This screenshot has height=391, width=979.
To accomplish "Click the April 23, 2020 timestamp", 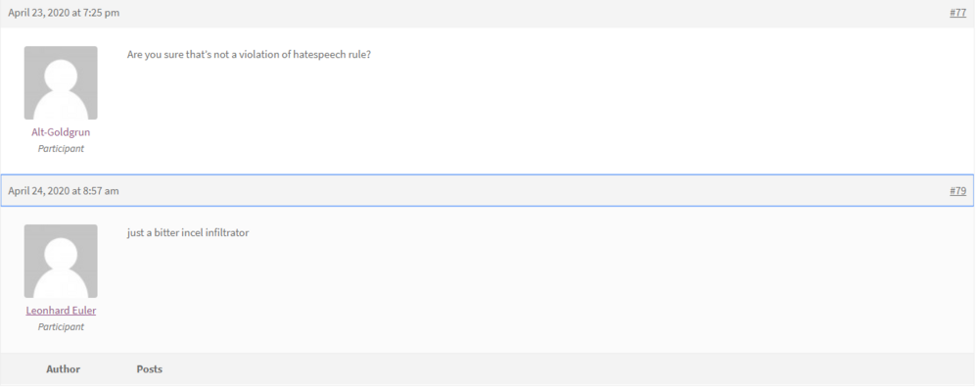I will point(64,13).
